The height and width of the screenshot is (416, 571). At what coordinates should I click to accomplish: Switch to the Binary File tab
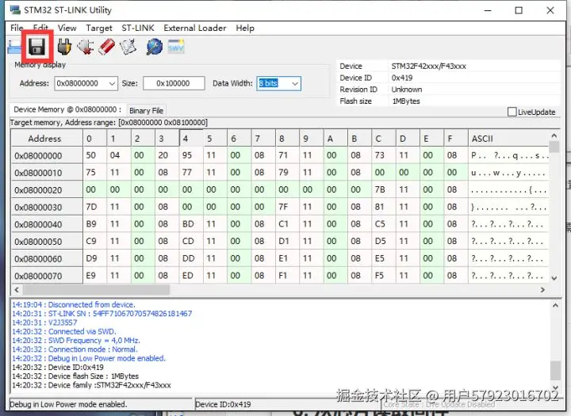click(x=146, y=111)
